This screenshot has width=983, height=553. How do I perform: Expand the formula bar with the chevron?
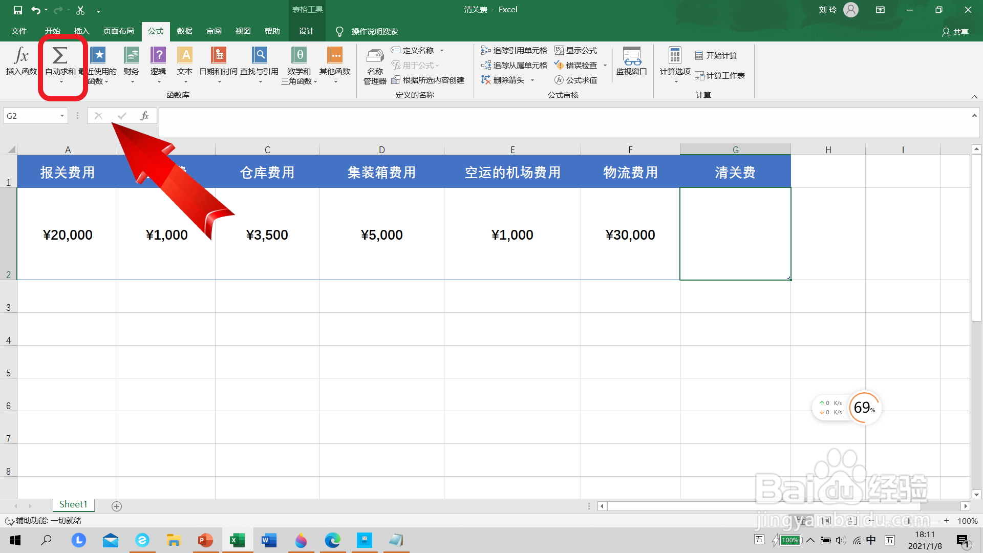pos(974,116)
